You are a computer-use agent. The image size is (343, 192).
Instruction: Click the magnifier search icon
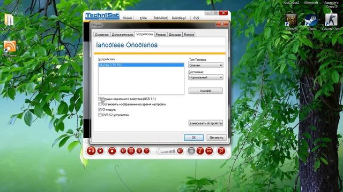click(221, 151)
